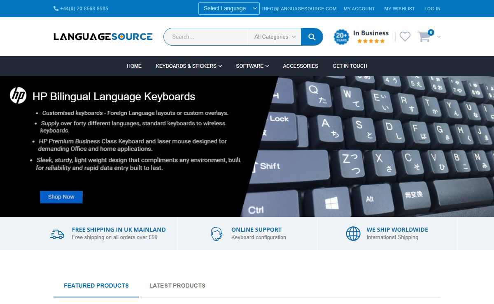Click We Ship Worldwide heading
The width and height of the screenshot is (494, 304).
click(x=397, y=230)
